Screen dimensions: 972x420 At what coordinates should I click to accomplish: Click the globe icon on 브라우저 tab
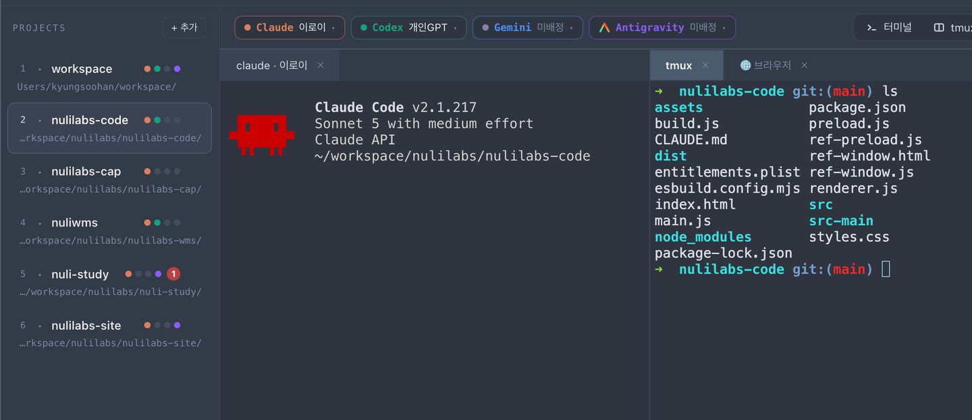[x=746, y=65]
